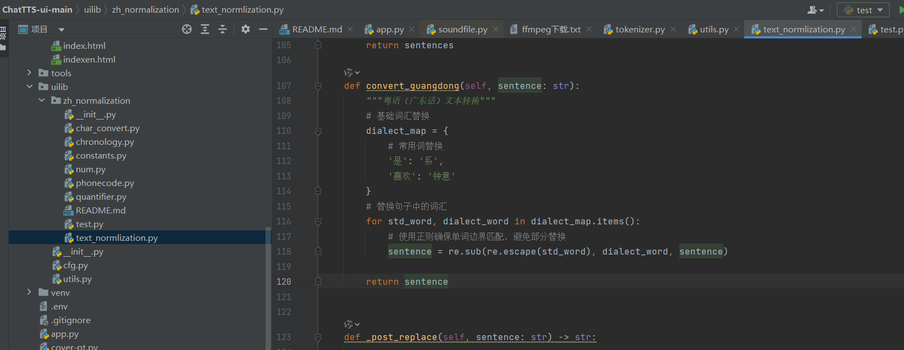Close the README.md tab
Screen dimensions: 904x350
(350, 29)
